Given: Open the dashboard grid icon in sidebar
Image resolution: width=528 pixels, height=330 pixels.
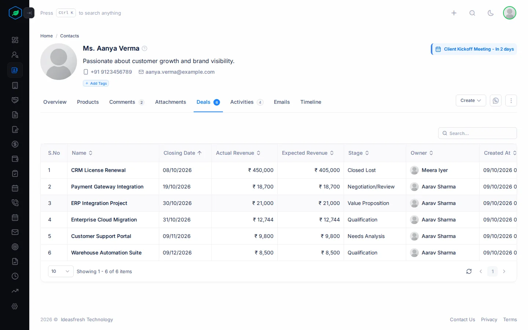Looking at the screenshot, I should (x=15, y=40).
